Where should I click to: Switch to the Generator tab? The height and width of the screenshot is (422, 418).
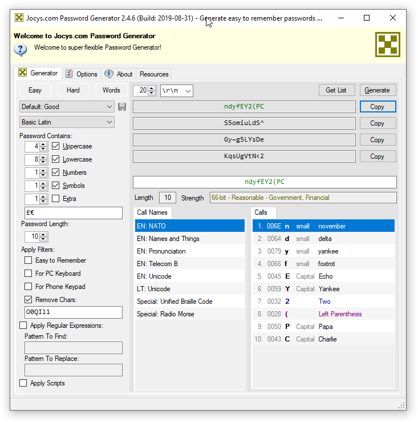point(38,73)
